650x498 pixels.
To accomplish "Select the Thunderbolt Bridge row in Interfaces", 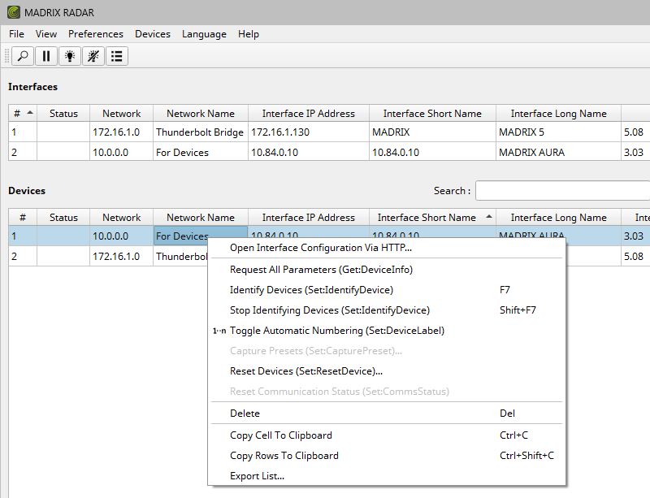I will (199, 132).
